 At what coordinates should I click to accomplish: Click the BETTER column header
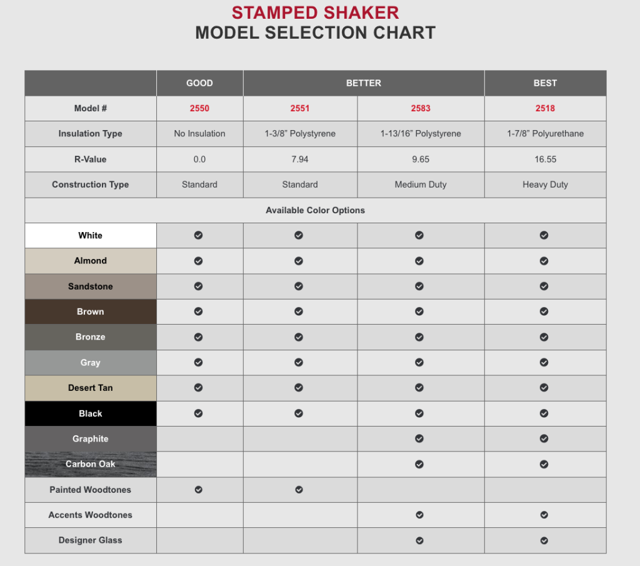coord(363,83)
